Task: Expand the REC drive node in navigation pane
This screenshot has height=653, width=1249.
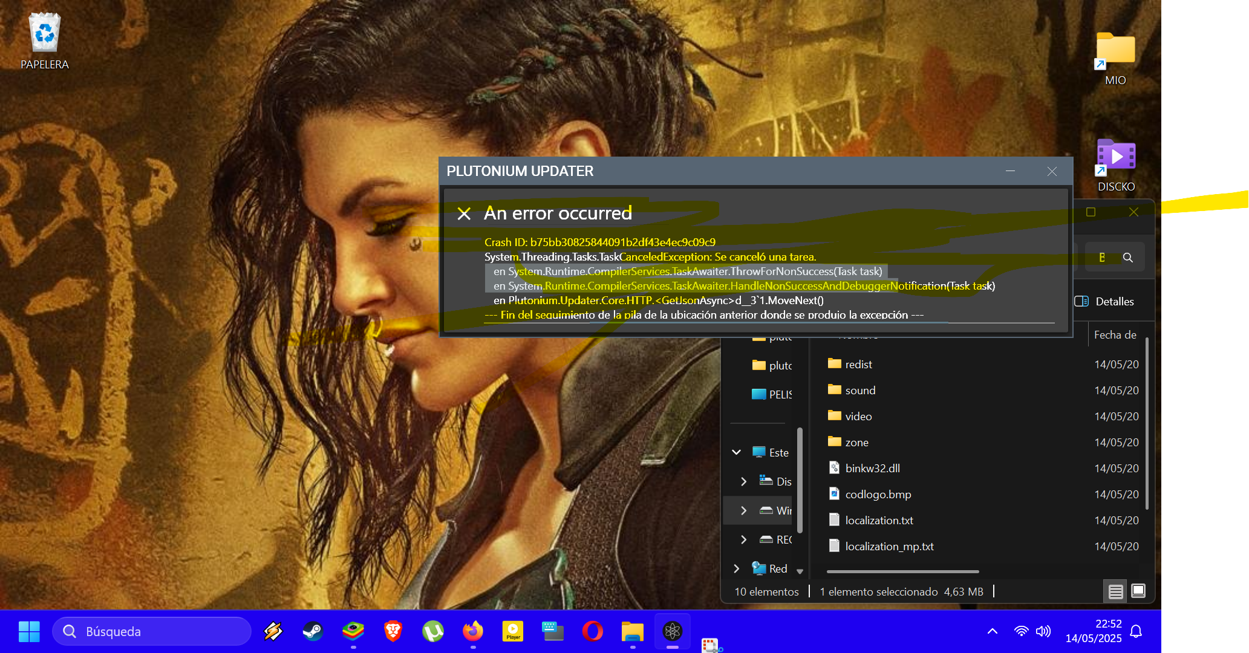Action: point(744,539)
